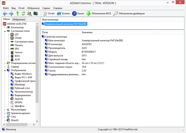The height and width of the screenshot is (133, 186).
Task: Select Видео PCI / AGP in the tree
Action: pyautogui.click(x=23, y=77)
